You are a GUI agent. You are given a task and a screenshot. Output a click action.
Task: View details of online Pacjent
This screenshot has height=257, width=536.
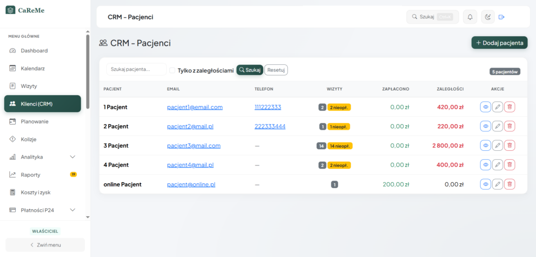[x=485, y=184]
